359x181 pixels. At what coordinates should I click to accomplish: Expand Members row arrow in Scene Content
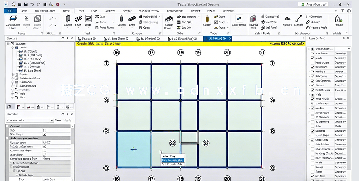tap(309, 72)
